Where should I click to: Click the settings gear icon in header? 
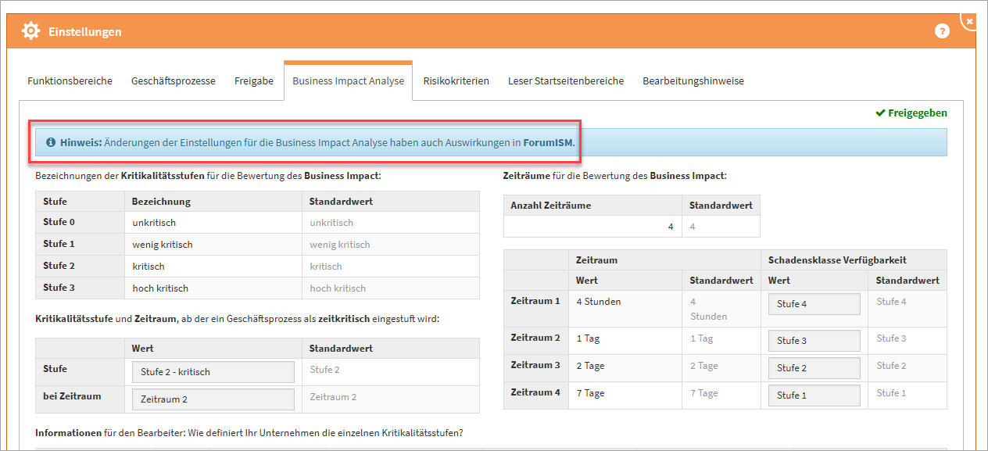[x=30, y=31]
